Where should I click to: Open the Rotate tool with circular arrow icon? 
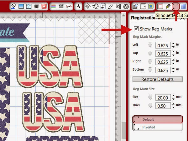tap(95, 6)
